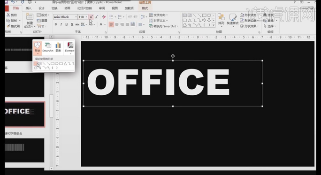Toggle Underline formatting
The height and width of the screenshot is (175, 321).
point(66,24)
